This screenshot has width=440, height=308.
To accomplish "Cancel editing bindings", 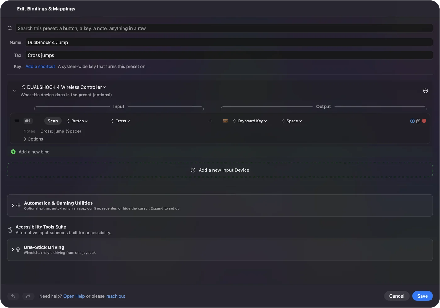I will click(x=397, y=296).
